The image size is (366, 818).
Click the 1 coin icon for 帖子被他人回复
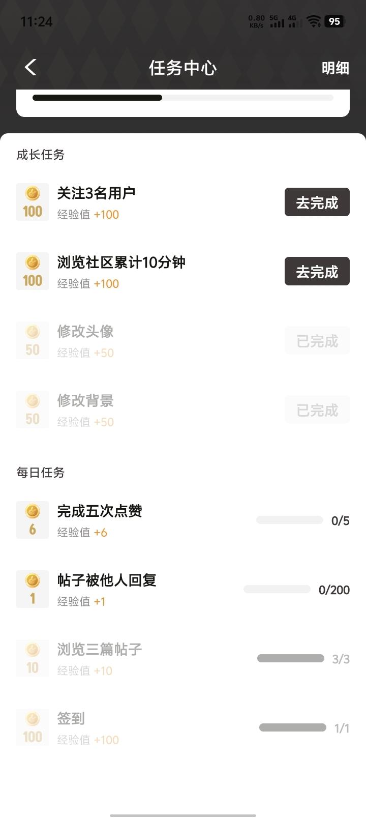tap(33, 589)
